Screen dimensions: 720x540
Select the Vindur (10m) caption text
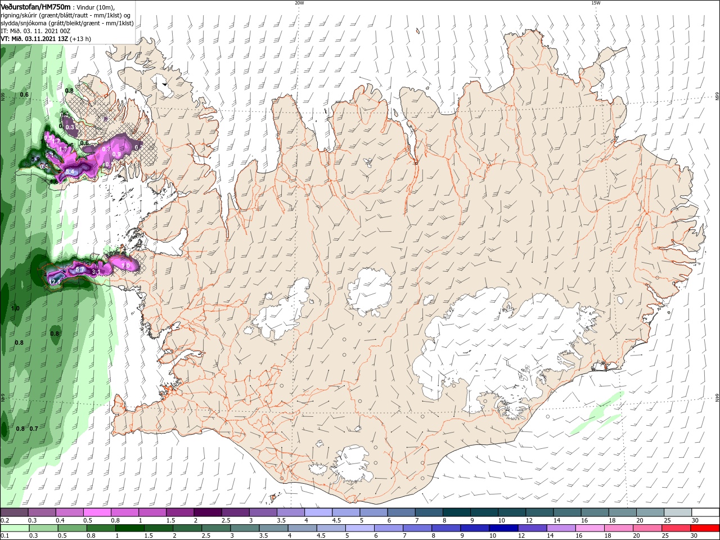click(95, 7)
